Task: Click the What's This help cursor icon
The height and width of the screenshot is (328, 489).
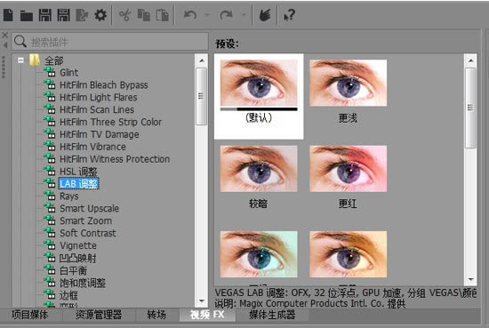Action: click(x=289, y=15)
